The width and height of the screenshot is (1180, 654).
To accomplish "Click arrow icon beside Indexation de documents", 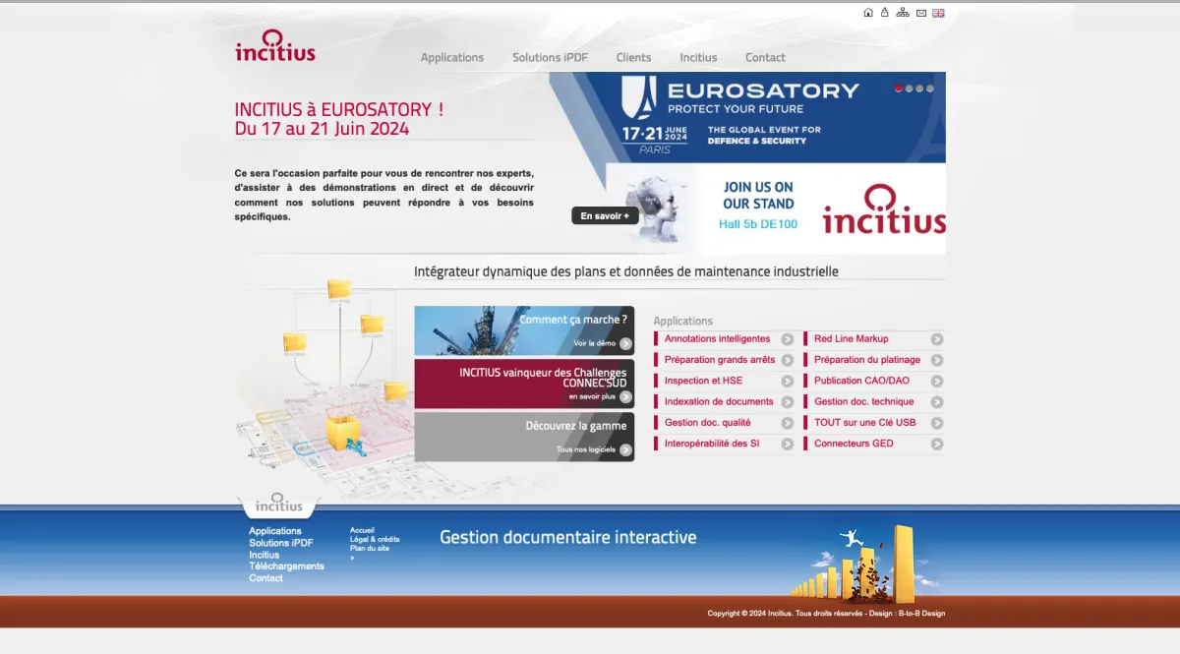I will click(788, 402).
